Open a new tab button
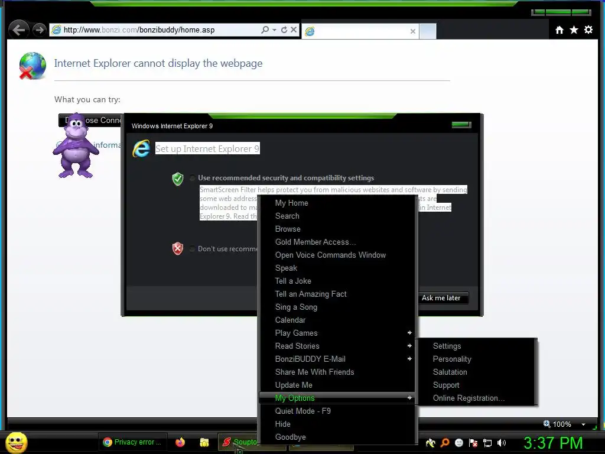 (428, 31)
